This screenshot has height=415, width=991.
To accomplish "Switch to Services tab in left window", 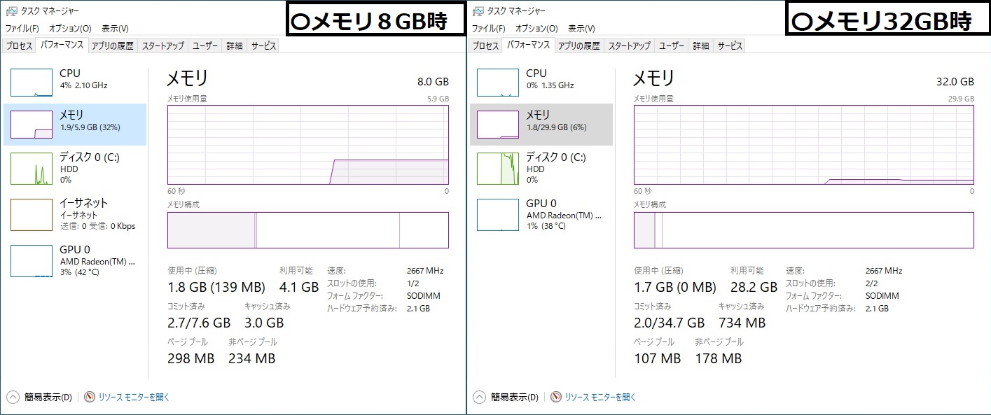I will 263,45.
